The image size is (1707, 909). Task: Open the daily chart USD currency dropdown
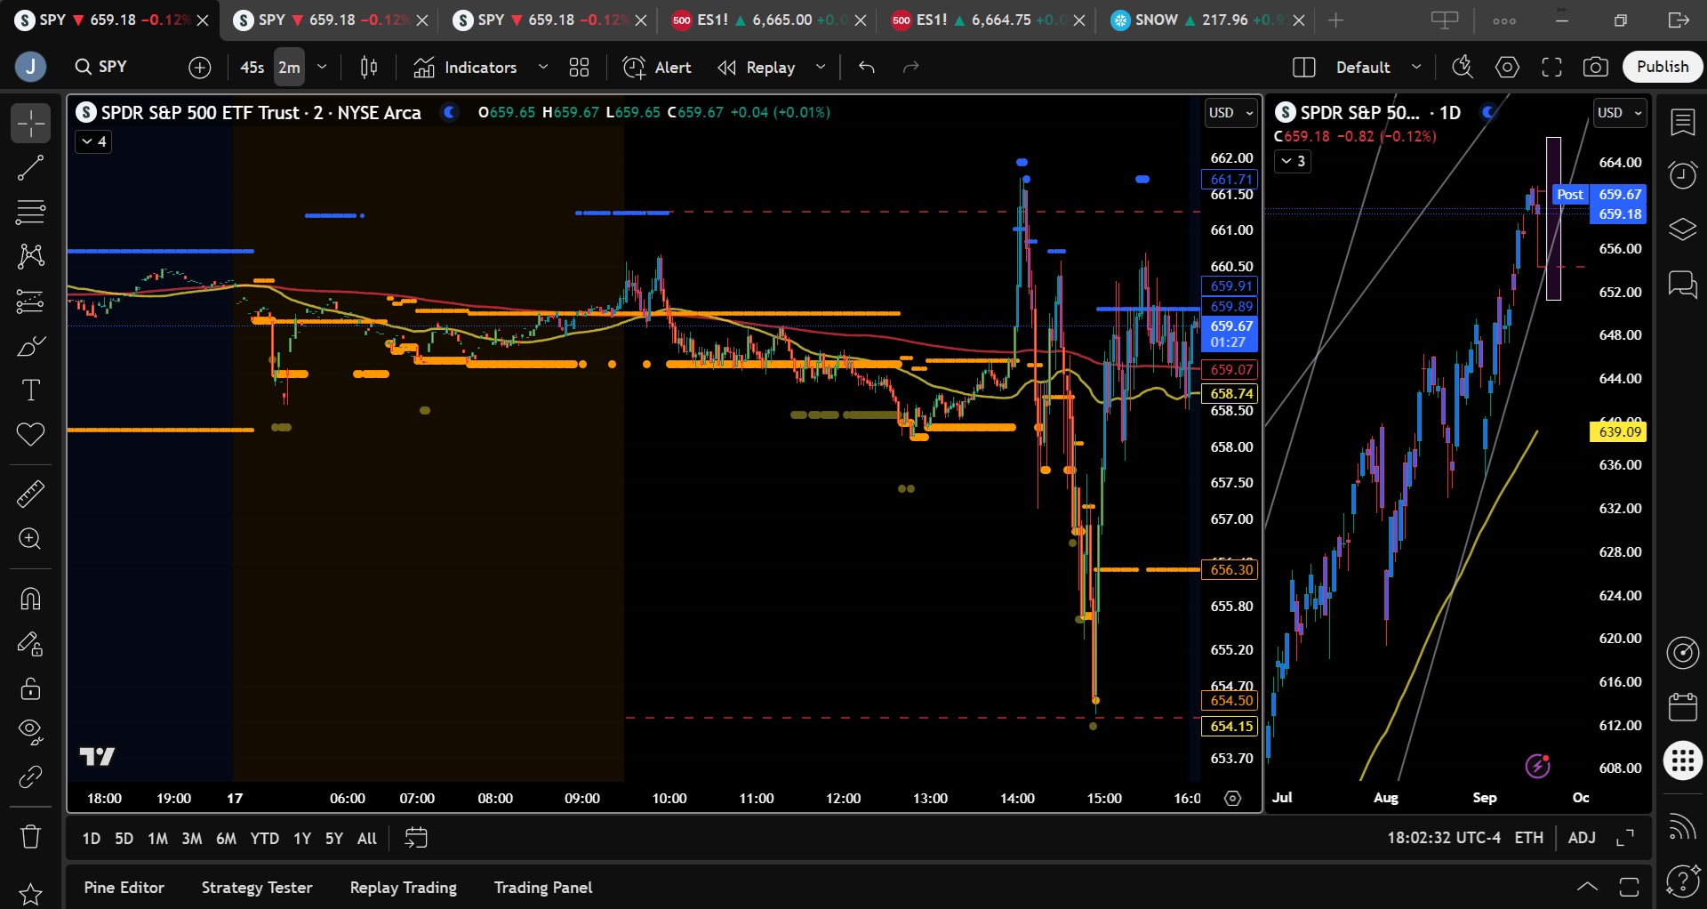(x=1620, y=113)
